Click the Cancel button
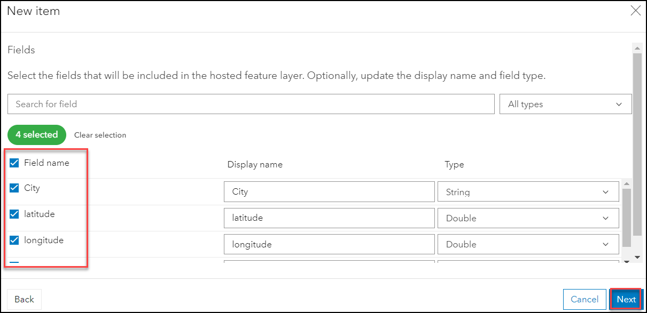This screenshot has height=313, width=647. pos(584,299)
